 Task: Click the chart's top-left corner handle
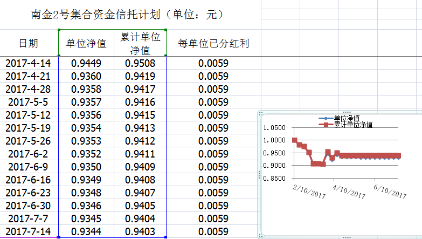(x=260, y=113)
